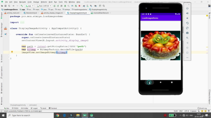Viewport: 211px width, 118px height.
Task: Click the phone's Back navigation button
Action: tap(149, 82)
